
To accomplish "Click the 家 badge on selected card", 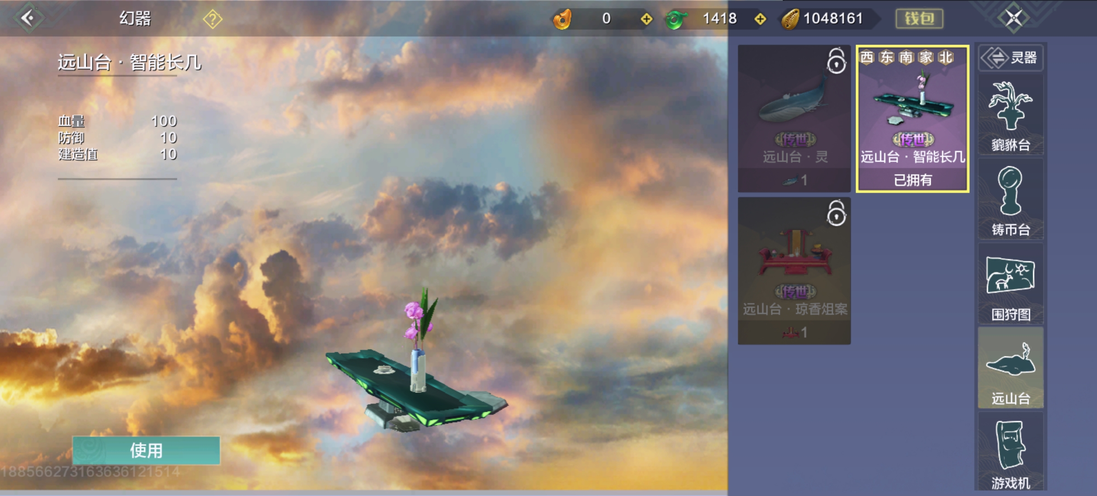I will coord(926,58).
